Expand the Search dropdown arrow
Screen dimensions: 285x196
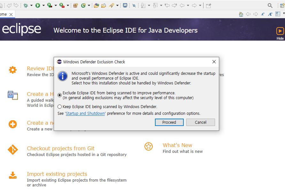[117, 5]
